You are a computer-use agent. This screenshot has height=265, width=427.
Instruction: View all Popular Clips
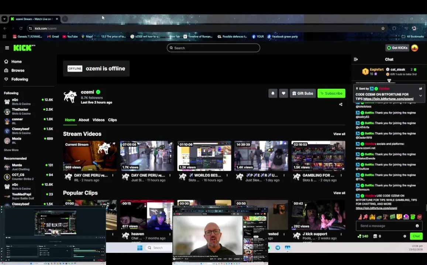(x=339, y=193)
